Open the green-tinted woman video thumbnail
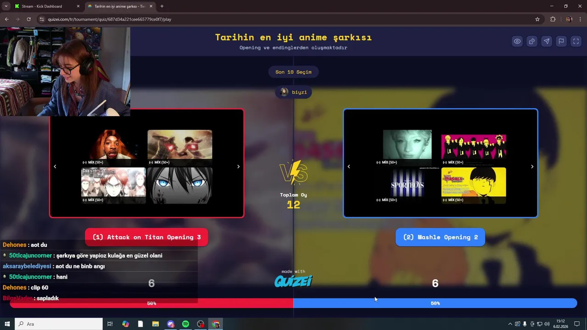The height and width of the screenshot is (330, 587). (x=407, y=147)
